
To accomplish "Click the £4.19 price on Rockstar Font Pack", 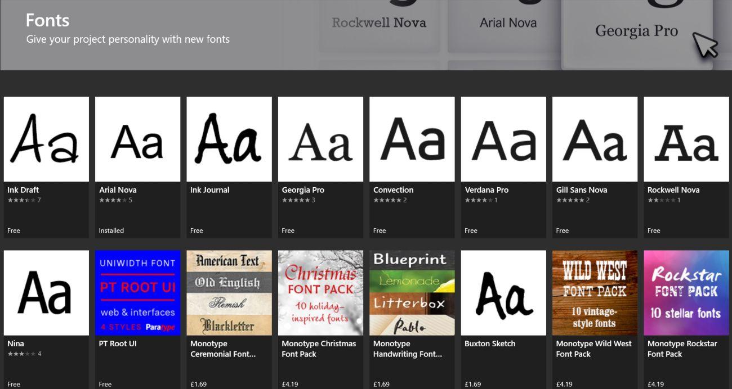I will coord(655,385).
